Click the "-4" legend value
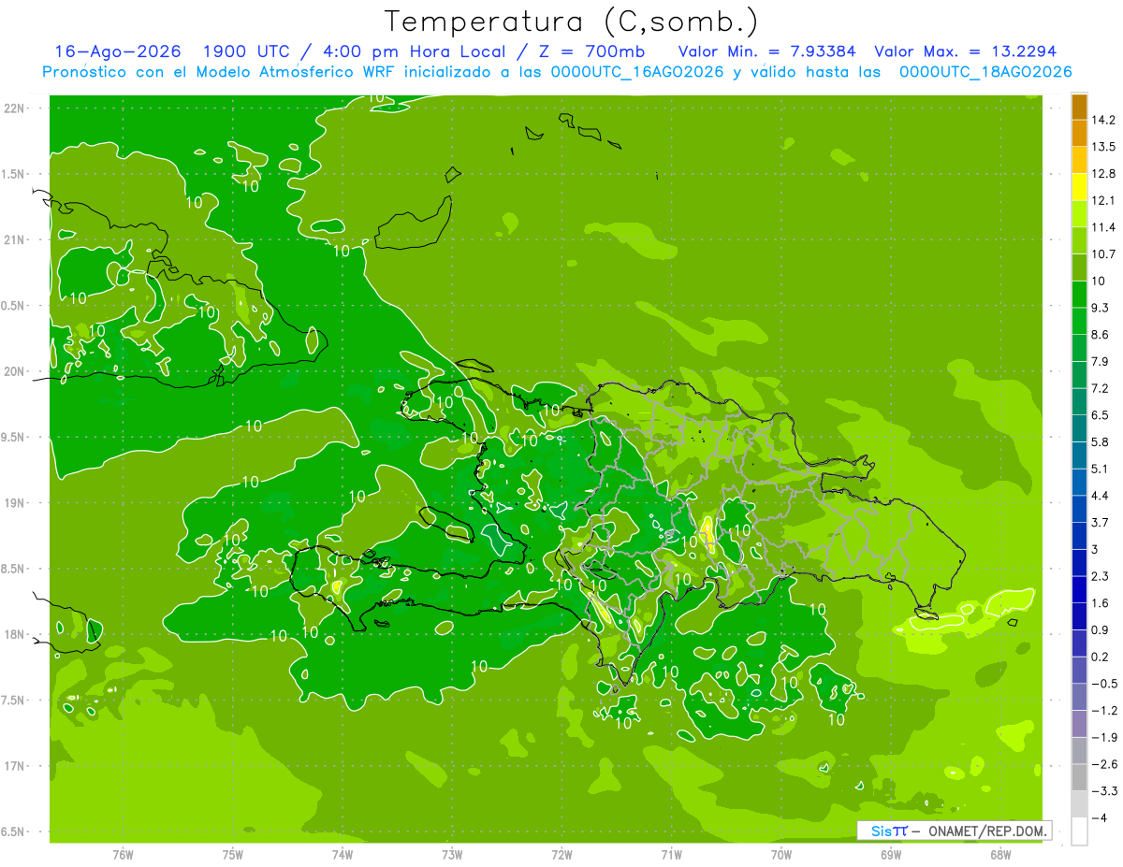This screenshot has height=867, width=1123. [x=1101, y=817]
